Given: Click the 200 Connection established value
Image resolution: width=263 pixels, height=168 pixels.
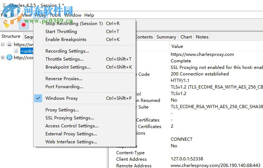Looking at the screenshot, I should [x=199, y=74].
